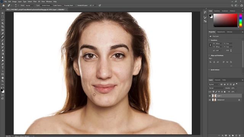Open the Image menu

point(14,2)
